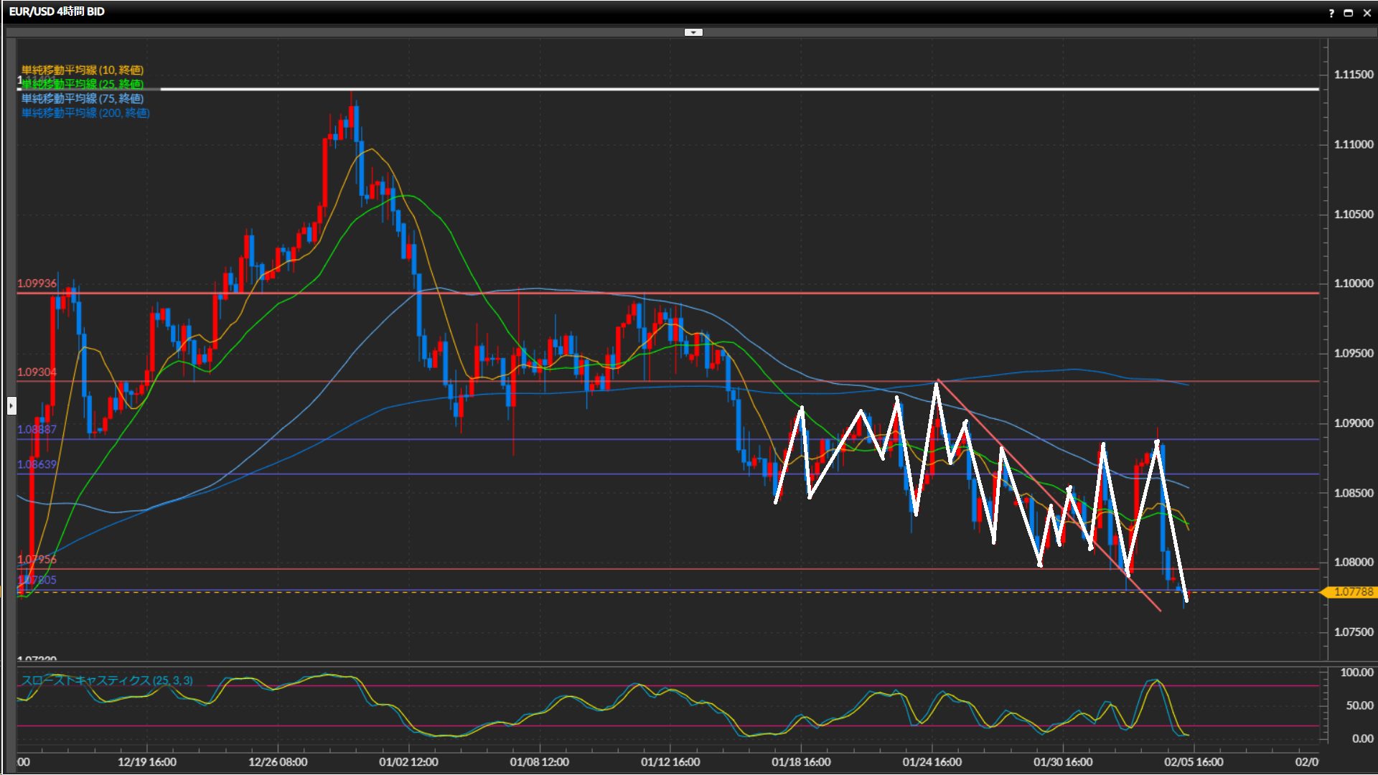Select the 1.07956 horizontal line label
Viewport: 1378px width, 775px height.
click(37, 559)
